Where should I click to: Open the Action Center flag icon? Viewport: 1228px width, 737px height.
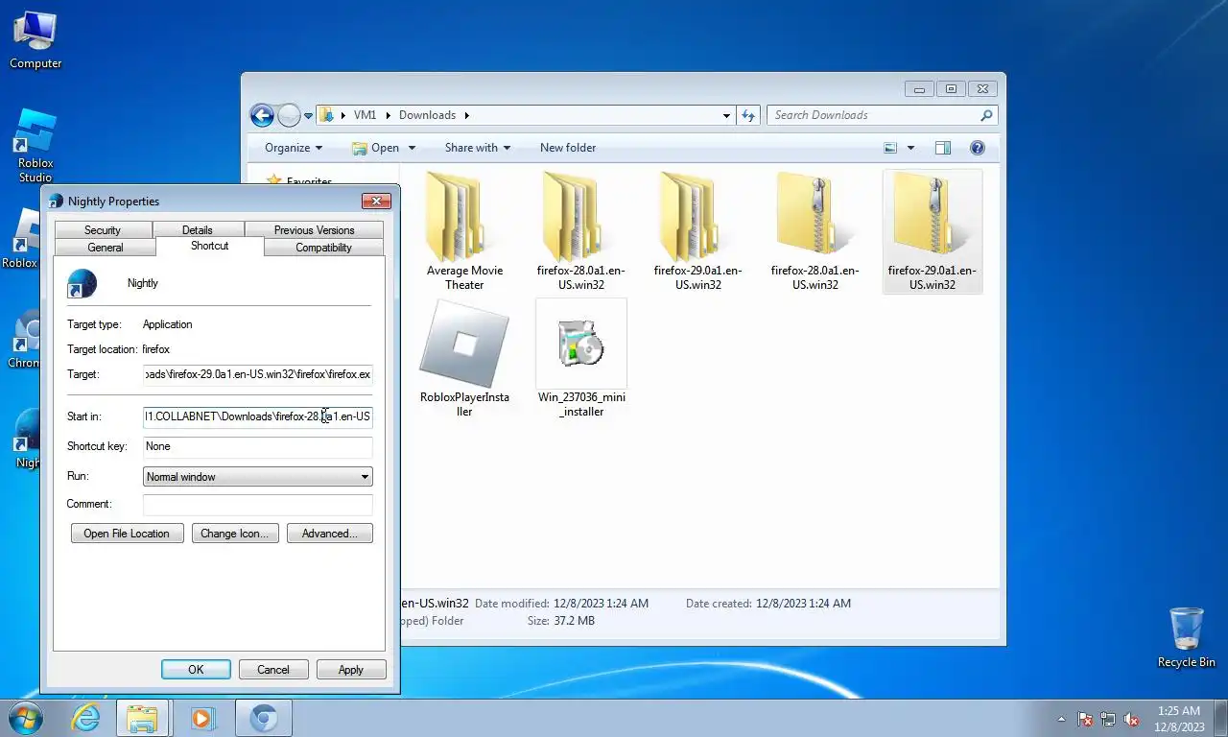[1086, 719]
